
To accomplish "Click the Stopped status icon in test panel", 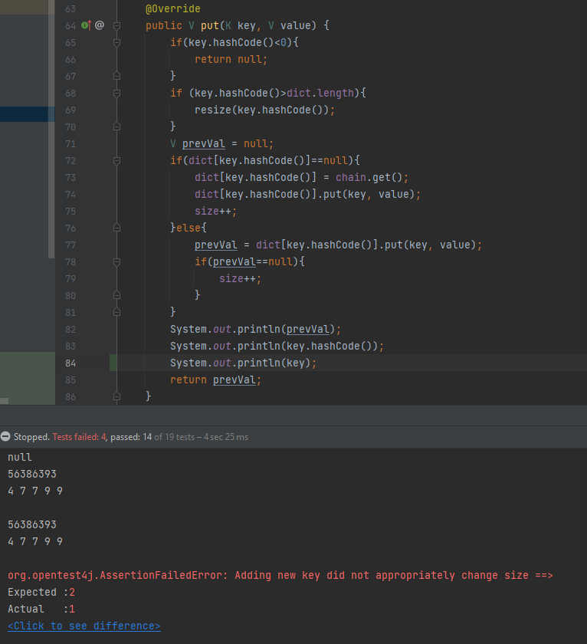I will point(6,437).
